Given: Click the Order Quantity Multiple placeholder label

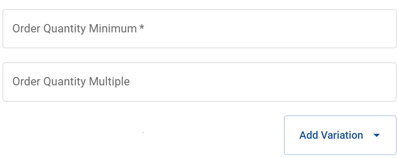Looking at the screenshot, I should point(71,82).
